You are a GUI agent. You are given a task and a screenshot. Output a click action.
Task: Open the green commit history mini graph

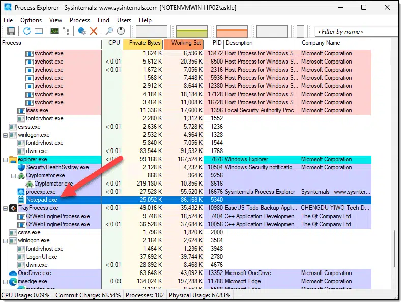point(192,32)
